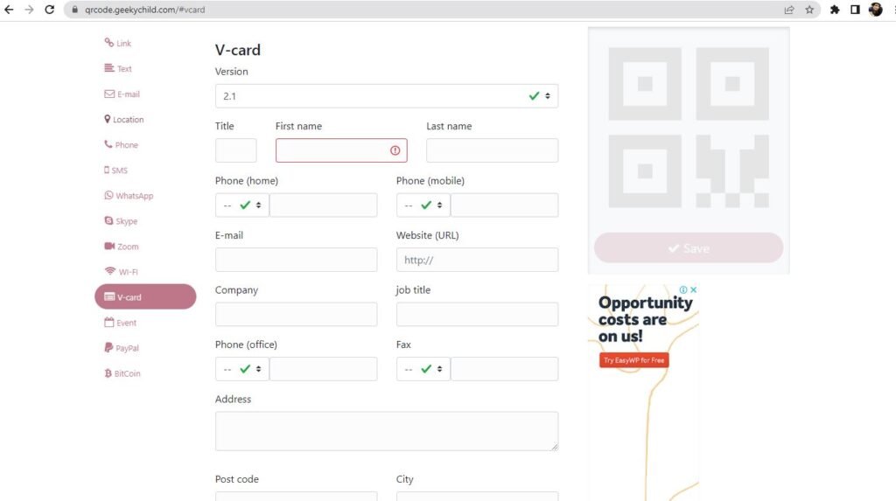Click the Event calendar icon

[x=108, y=322]
